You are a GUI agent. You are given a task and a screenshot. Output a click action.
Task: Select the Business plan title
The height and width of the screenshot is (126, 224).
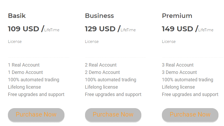[x=99, y=16]
